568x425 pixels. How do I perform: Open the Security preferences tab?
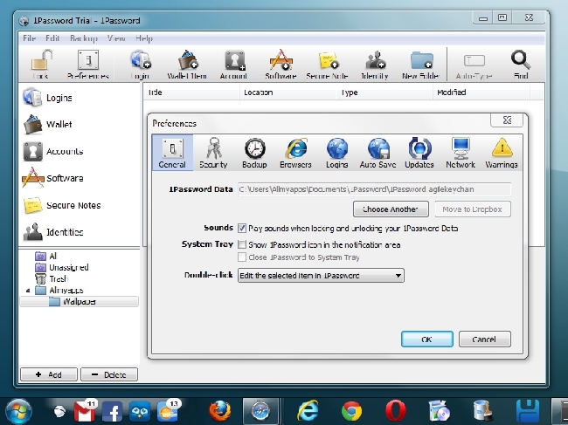213,154
